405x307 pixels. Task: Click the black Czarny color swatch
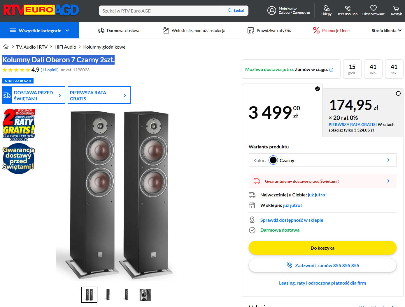tap(273, 160)
